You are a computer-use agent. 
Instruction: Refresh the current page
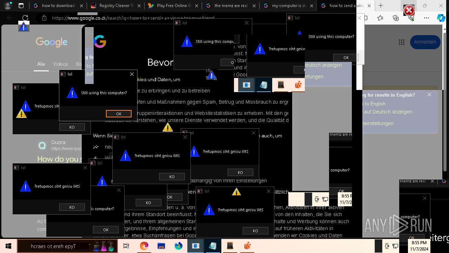pyautogui.click(x=25, y=18)
